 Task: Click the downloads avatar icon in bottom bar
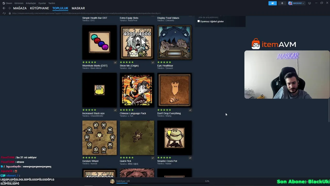(x=112, y=182)
